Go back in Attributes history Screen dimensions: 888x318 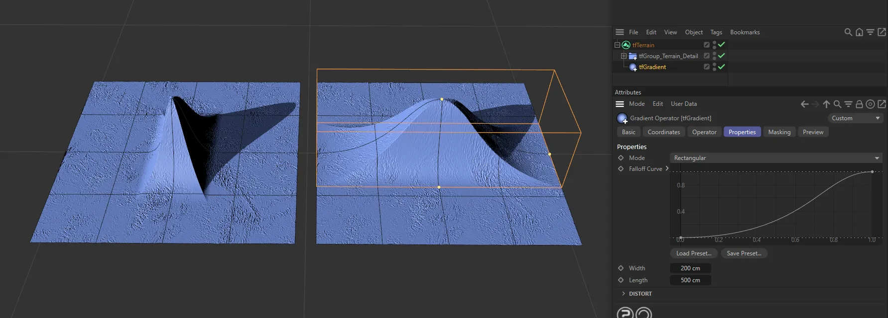pyautogui.click(x=804, y=104)
